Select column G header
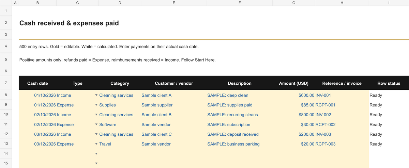409x168 pixels. [x=294, y=3]
